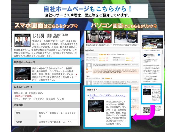Open the car thumbnail in 店舗サイト panel

click(96, 106)
